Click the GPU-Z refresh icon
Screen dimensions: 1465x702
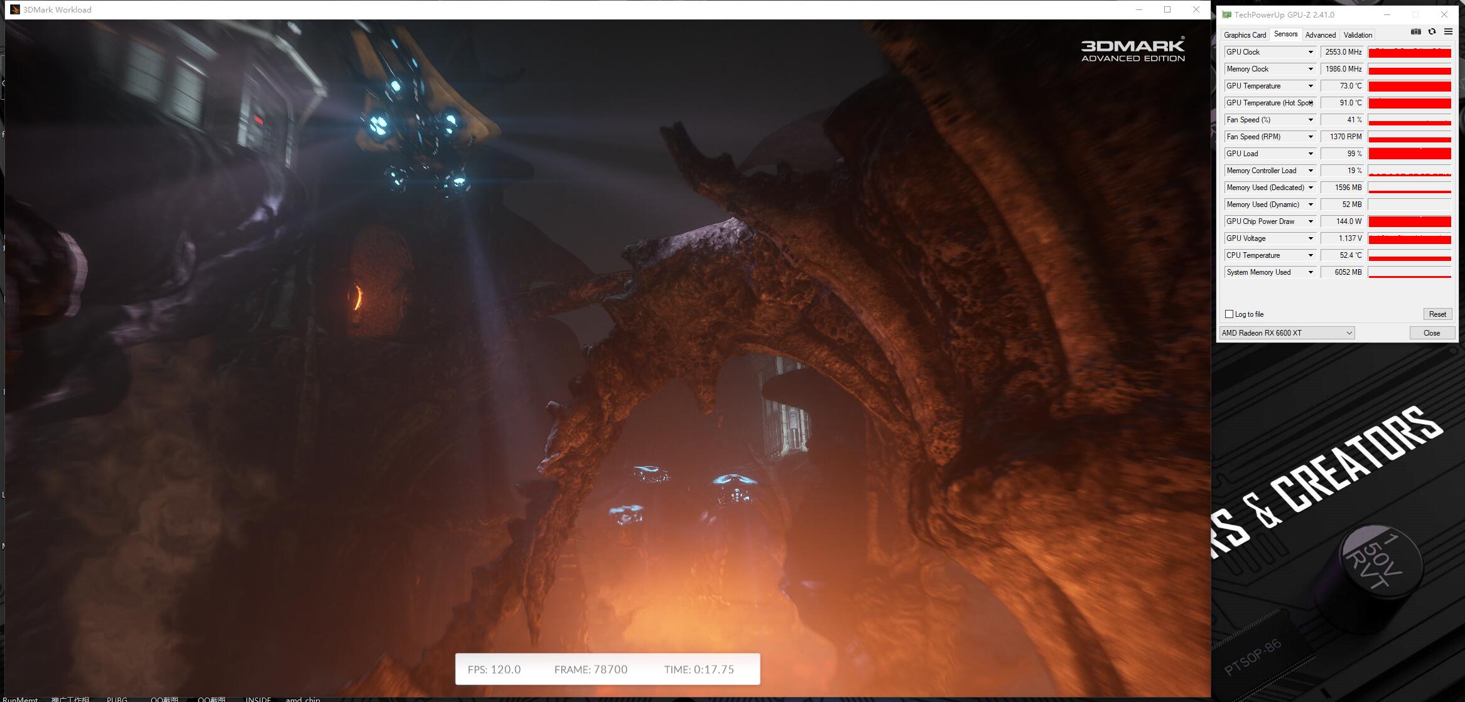click(x=1432, y=31)
